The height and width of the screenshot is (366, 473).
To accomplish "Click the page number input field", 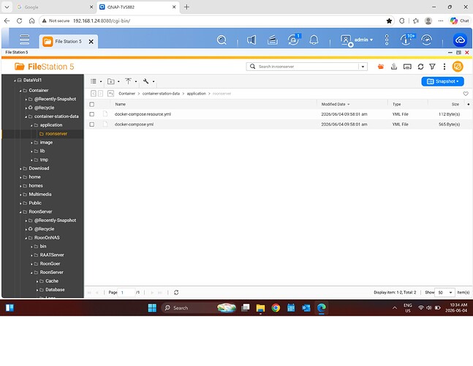I will pyautogui.click(x=126, y=292).
